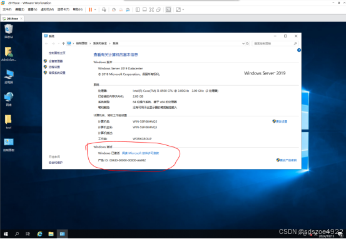Open 高级系统设置 from the sidebar
This screenshot has height=239, width=346.
tap(57, 73)
